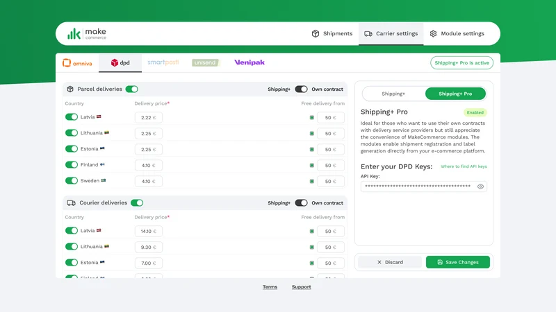Edit Latvia courier delivery price 14.10
The width and height of the screenshot is (556, 312).
[149, 231]
